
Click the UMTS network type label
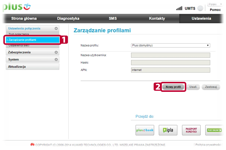tap(190, 9)
